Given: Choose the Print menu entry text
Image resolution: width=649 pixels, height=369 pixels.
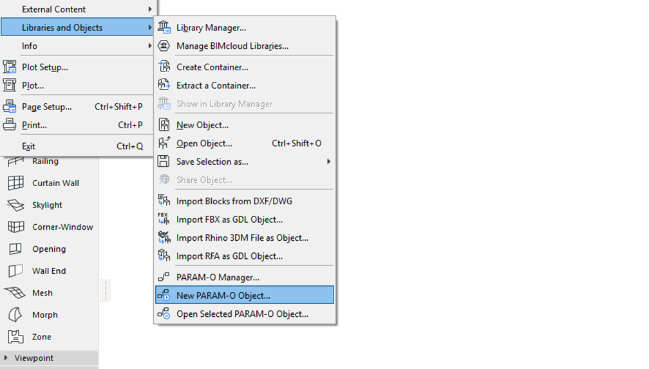Looking at the screenshot, I should tap(34, 125).
